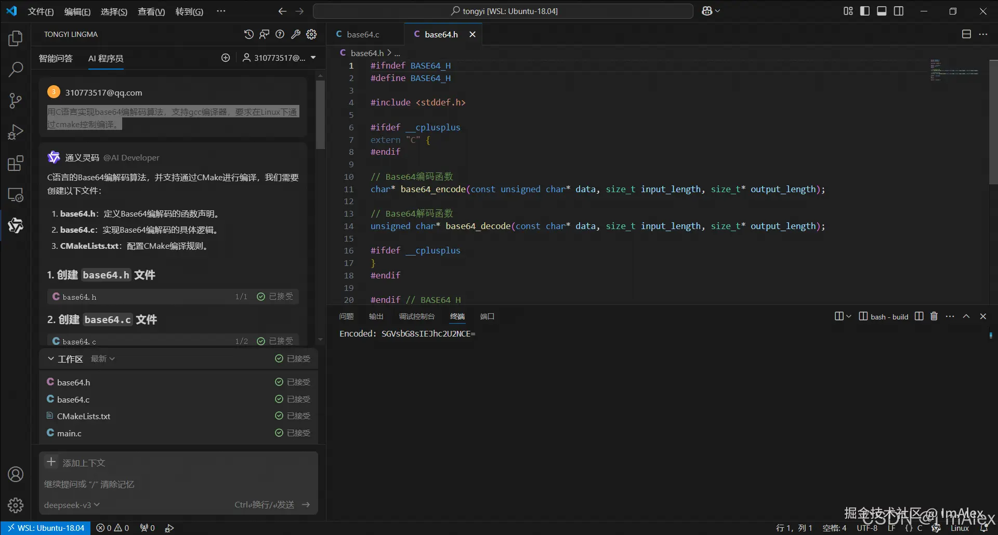998x535 pixels.
Task: Open the Explorer view in activity bar
Action: (x=16, y=38)
